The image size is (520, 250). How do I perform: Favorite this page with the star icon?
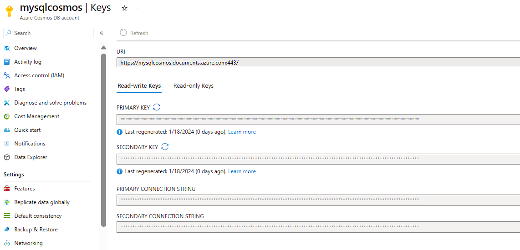coord(125,8)
